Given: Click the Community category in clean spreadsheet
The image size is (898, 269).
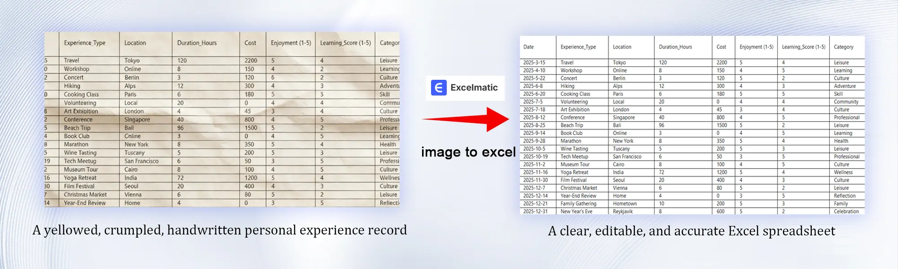Looking at the screenshot, I should click(846, 102).
